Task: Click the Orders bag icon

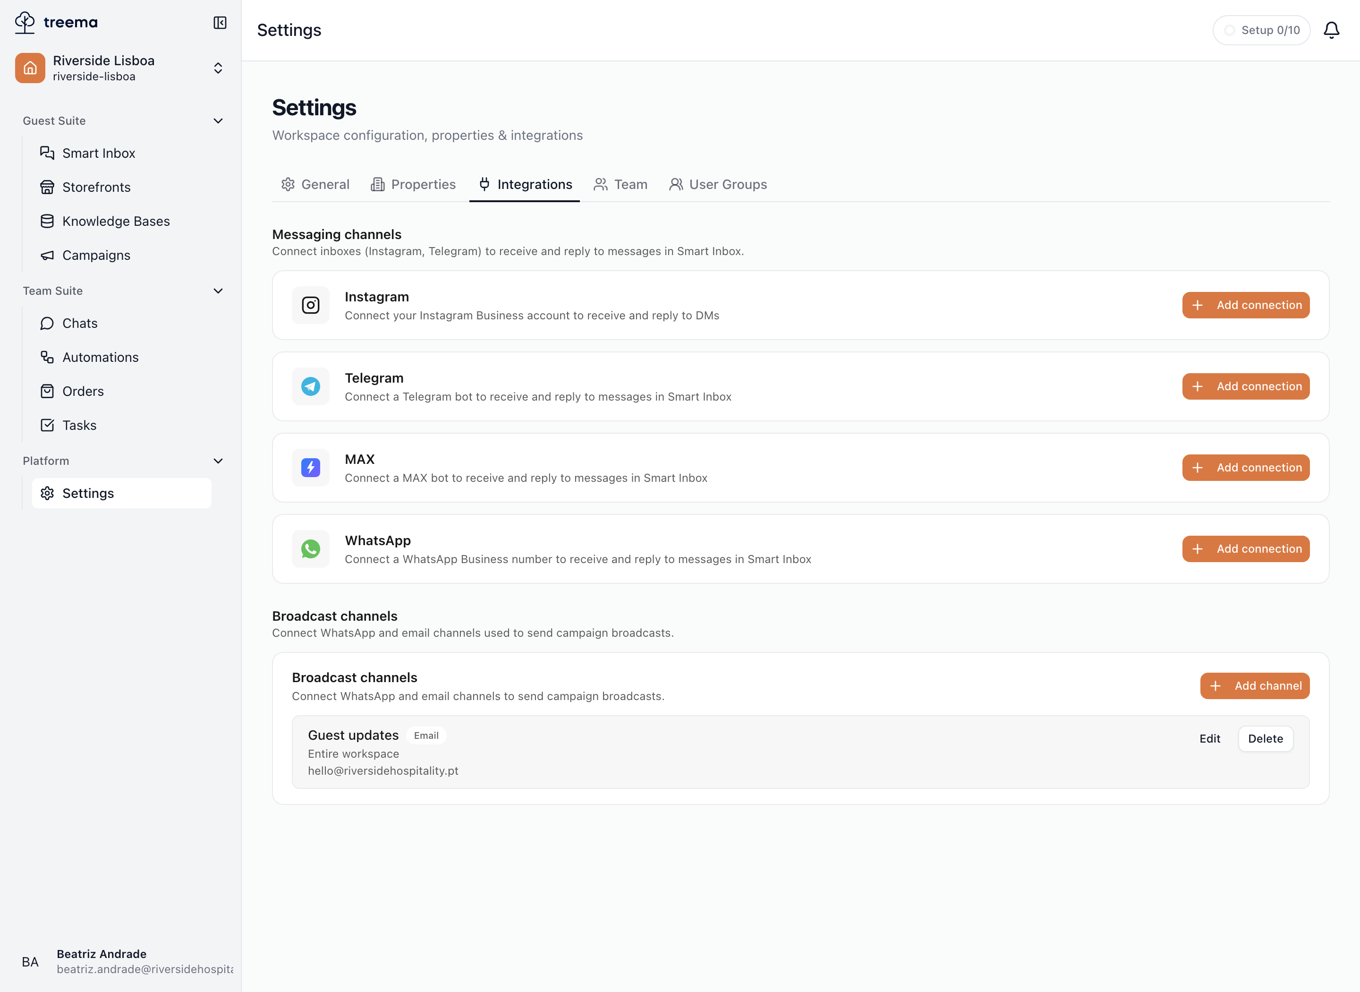Action: click(x=47, y=392)
